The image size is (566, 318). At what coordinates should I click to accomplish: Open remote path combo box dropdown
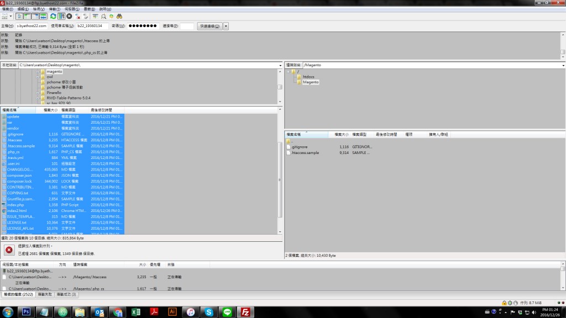(563, 65)
